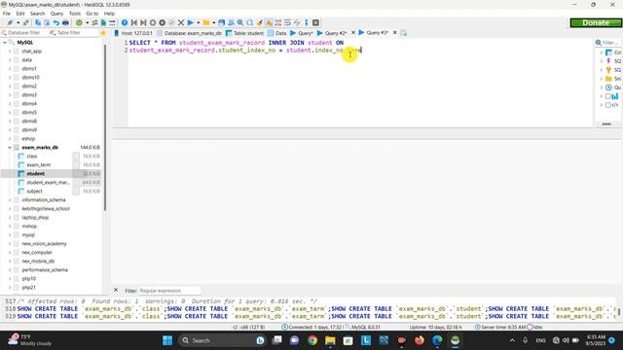Open the load SQL file dropdown arrow
The height and width of the screenshot is (350, 623).
pyautogui.click(x=213, y=22)
